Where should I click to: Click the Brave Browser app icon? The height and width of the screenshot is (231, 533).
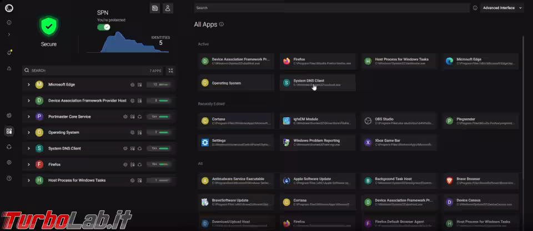pyautogui.click(x=449, y=180)
